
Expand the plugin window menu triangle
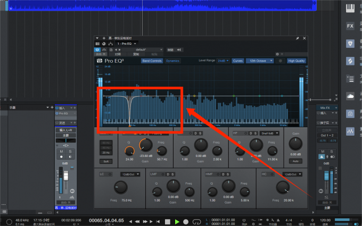[x=97, y=38]
